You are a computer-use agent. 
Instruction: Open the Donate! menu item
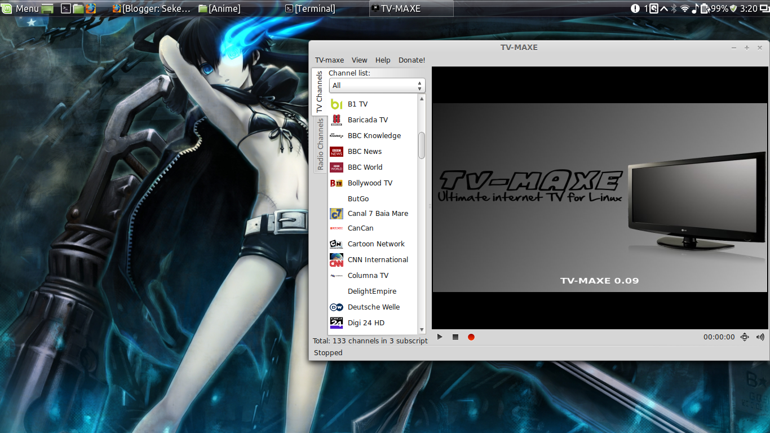(x=411, y=60)
